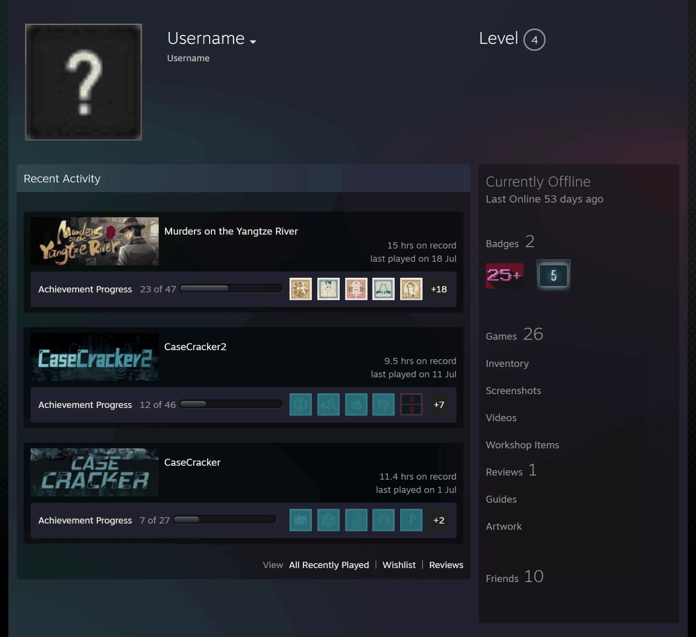Go to Workshop Items
Image resolution: width=696 pixels, height=637 pixels.
click(x=522, y=445)
